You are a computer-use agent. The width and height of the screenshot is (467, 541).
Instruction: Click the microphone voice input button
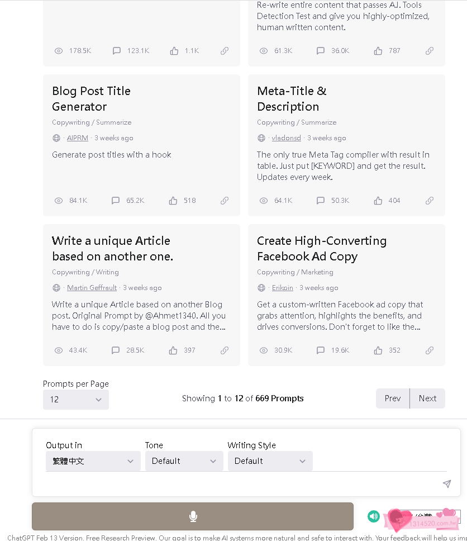click(193, 516)
